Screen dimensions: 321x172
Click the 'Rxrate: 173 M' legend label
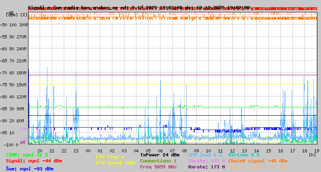tap(207, 167)
